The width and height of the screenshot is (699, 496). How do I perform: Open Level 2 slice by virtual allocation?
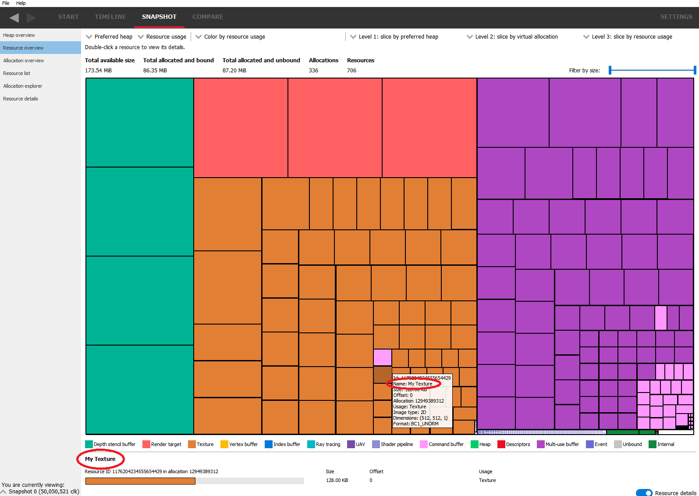coord(512,37)
